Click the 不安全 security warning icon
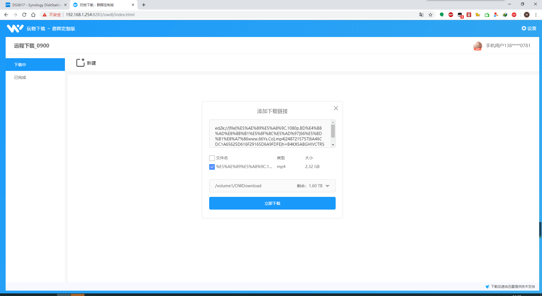The width and height of the screenshot is (542, 296). (x=45, y=15)
